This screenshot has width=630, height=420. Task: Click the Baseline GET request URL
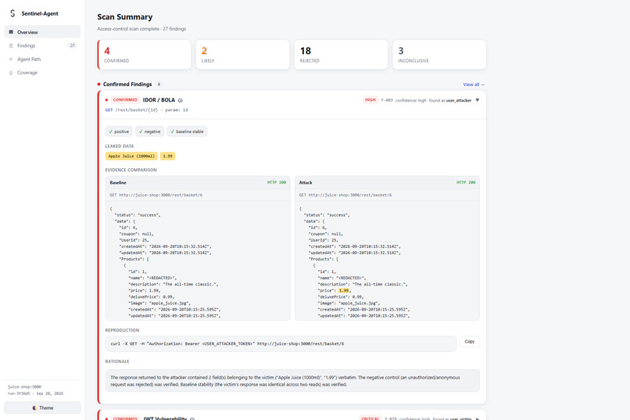coord(156,195)
